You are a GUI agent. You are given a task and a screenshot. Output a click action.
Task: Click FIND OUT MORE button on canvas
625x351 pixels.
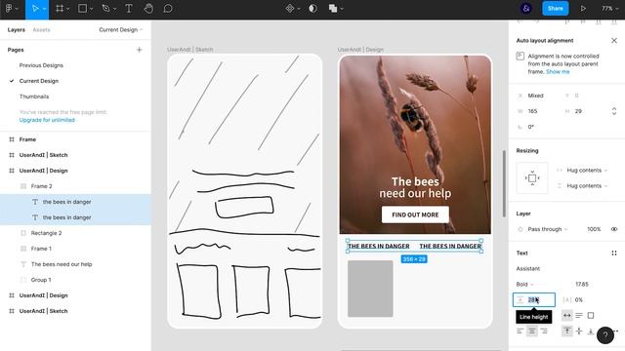(415, 214)
